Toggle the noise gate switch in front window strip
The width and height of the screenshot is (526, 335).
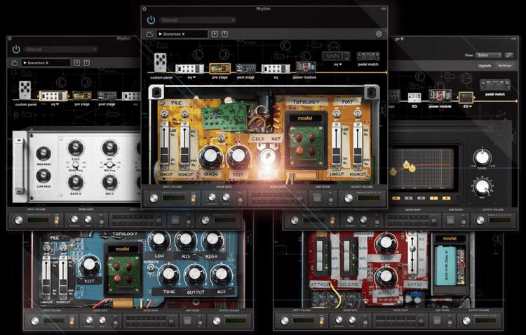pos(240,199)
